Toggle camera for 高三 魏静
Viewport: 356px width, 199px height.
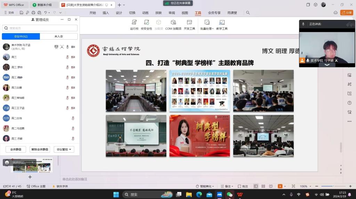73,78
